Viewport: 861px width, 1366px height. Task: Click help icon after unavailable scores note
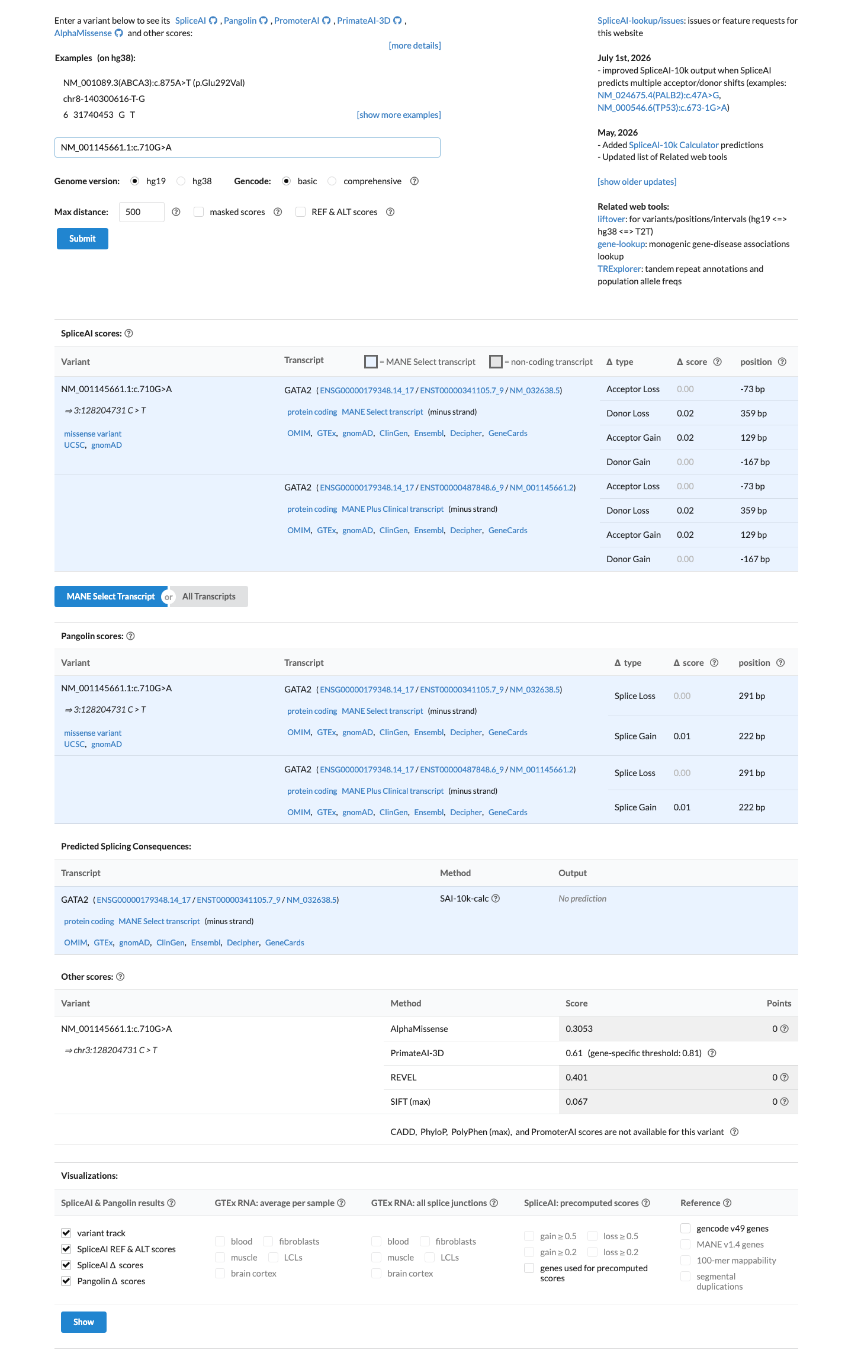[x=734, y=1132]
